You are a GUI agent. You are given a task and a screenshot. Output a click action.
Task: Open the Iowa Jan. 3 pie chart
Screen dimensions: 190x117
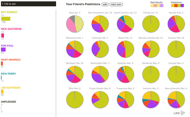click(75, 24)
